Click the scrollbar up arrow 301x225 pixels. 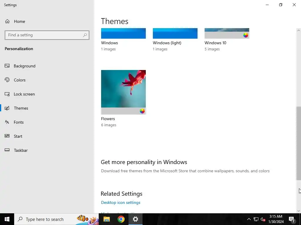click(x=299, y=30)
